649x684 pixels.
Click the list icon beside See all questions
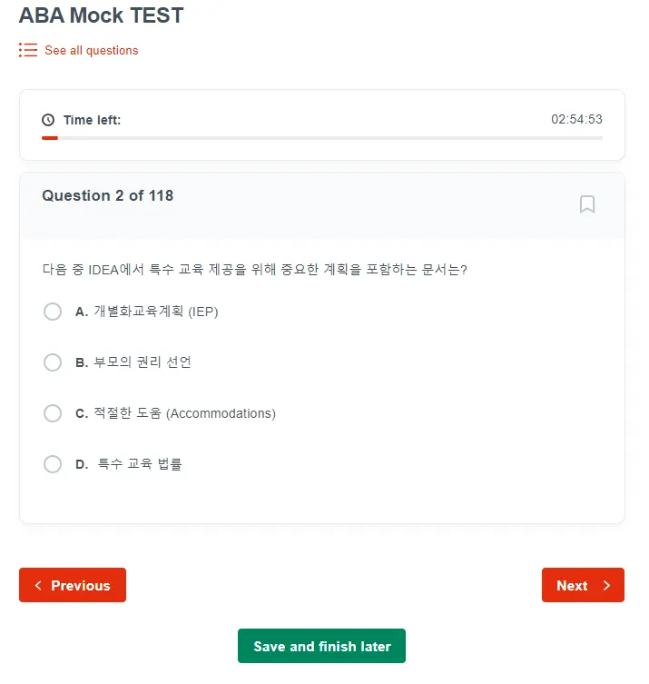tap(28, 50)
